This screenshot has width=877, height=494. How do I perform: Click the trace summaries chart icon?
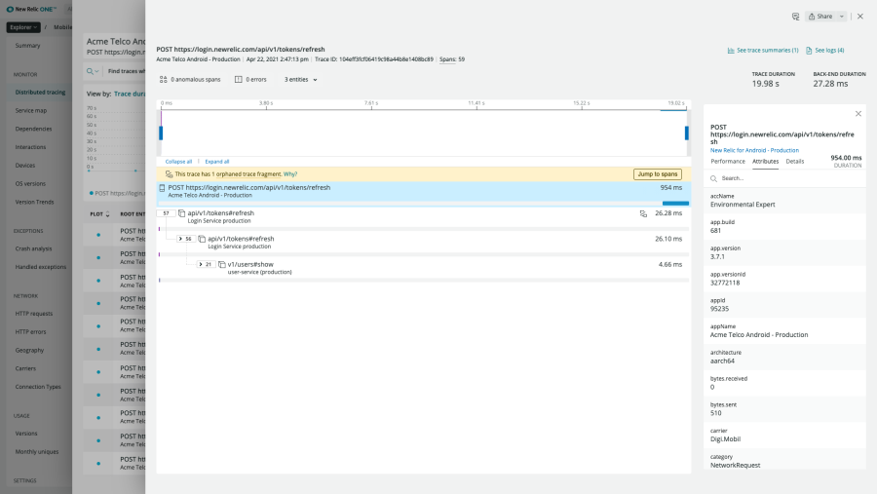coord(731,50)
